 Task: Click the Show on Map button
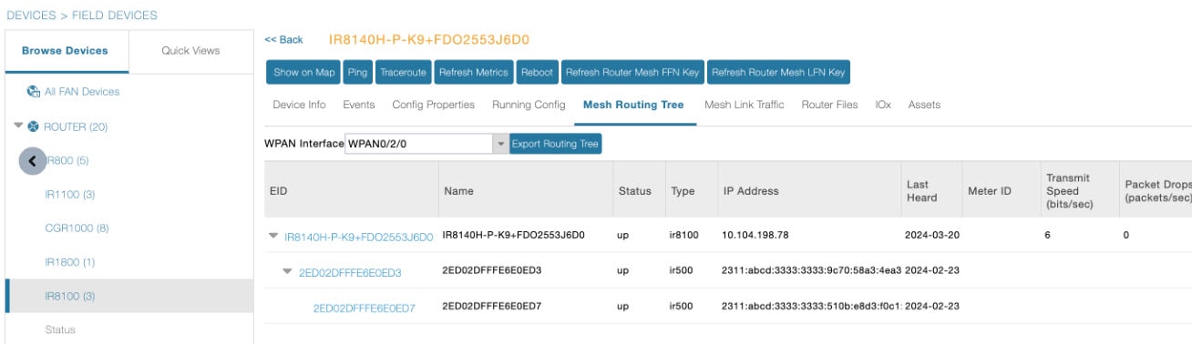pos(304,72)
